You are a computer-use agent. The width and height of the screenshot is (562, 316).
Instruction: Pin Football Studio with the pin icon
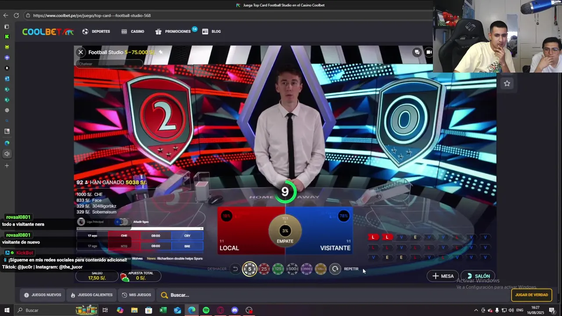(x=161, y=52)
